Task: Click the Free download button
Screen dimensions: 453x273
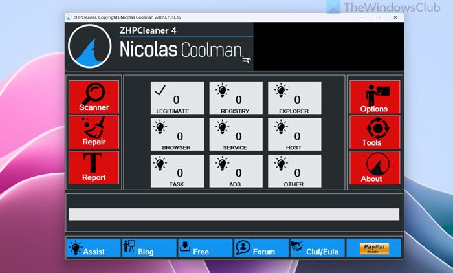Action: (205, 248)
